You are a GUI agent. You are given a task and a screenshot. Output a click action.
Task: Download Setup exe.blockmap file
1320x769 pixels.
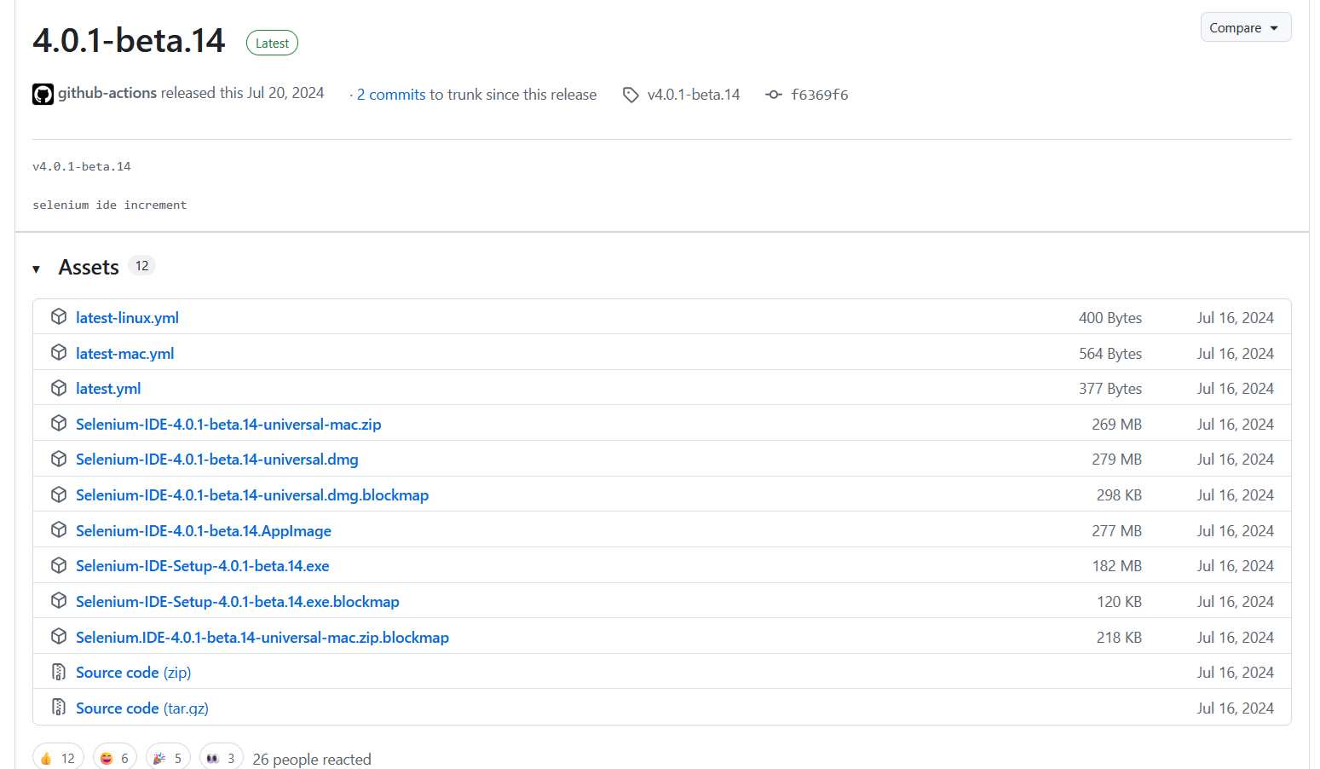click(x=238, y=602)
